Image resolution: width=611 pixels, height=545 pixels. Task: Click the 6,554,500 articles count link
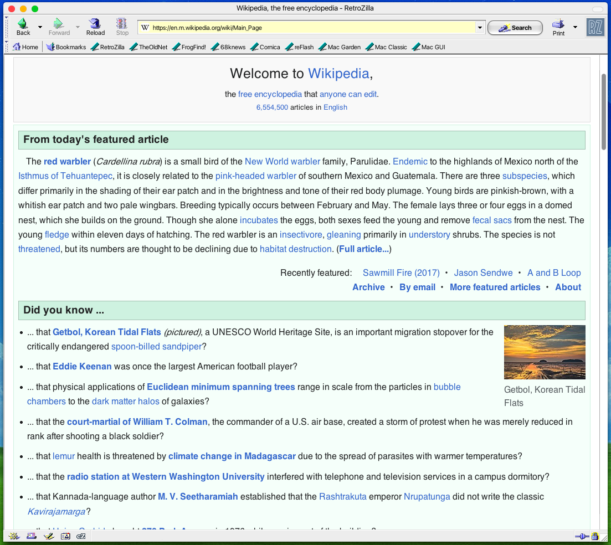click(272, 107)
